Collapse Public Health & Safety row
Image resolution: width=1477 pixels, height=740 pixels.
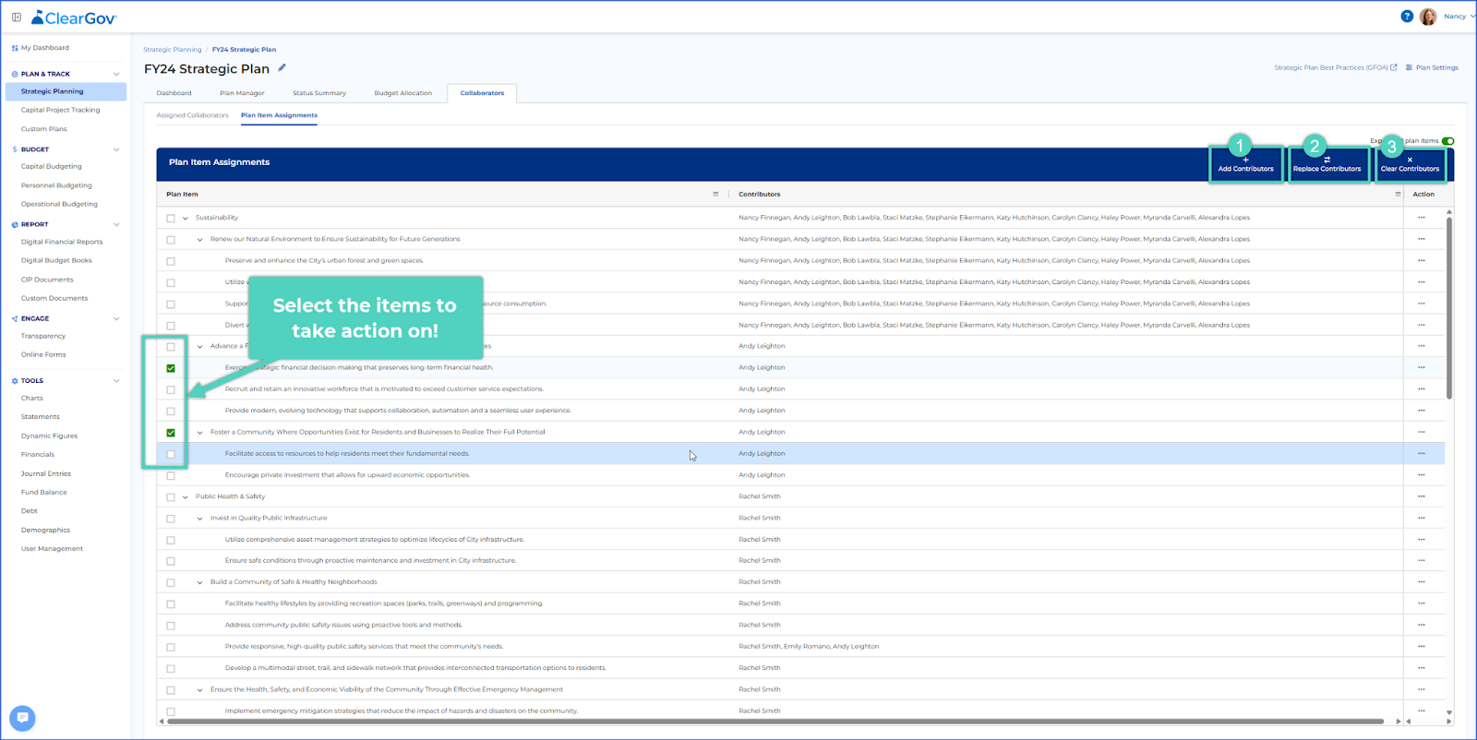(x=186, y=497)
